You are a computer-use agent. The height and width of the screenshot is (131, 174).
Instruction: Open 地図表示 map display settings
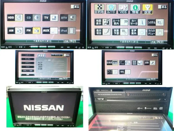pos(102,22)
